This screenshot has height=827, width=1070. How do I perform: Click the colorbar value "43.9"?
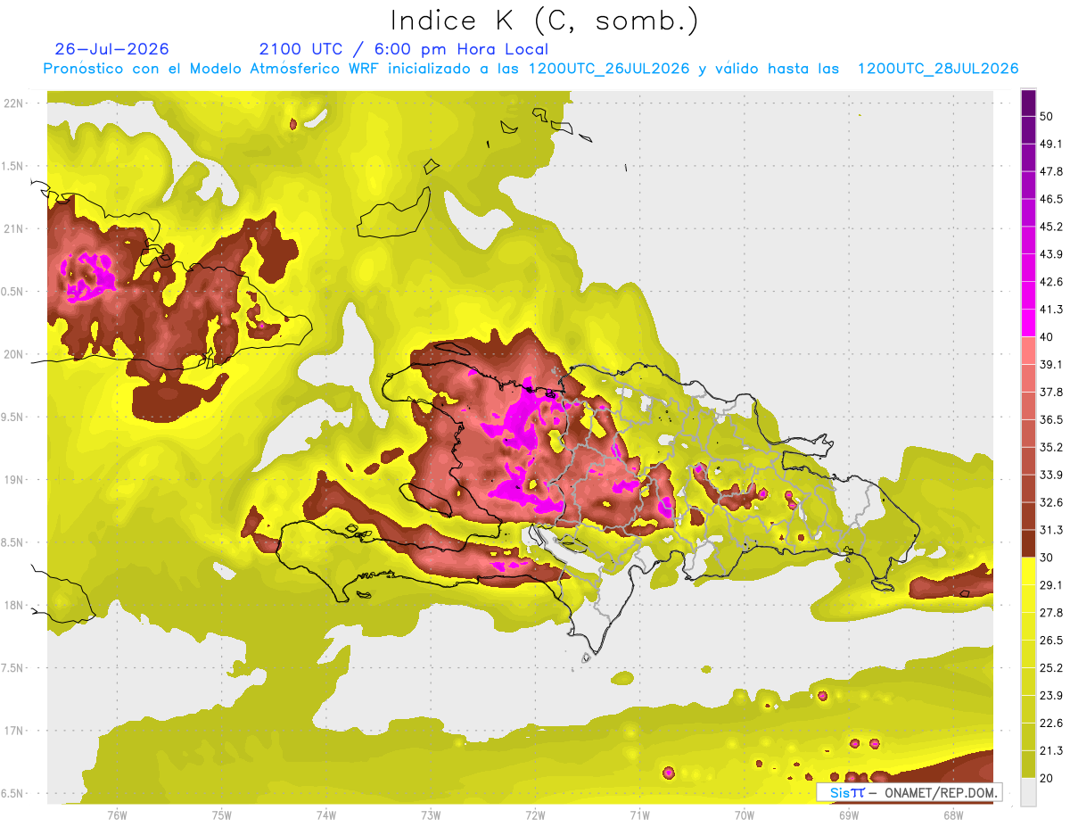1051,254
